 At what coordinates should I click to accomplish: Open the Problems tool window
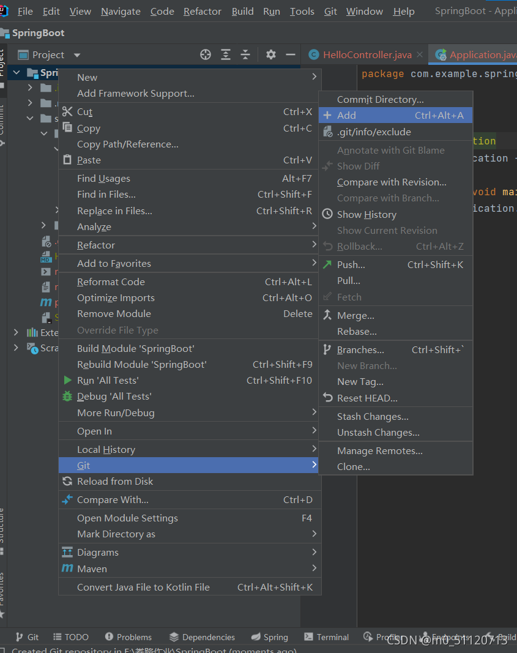tap(128, 636)
